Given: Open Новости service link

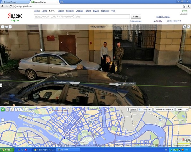Looking at the screenshot, I should click(70, 11).
